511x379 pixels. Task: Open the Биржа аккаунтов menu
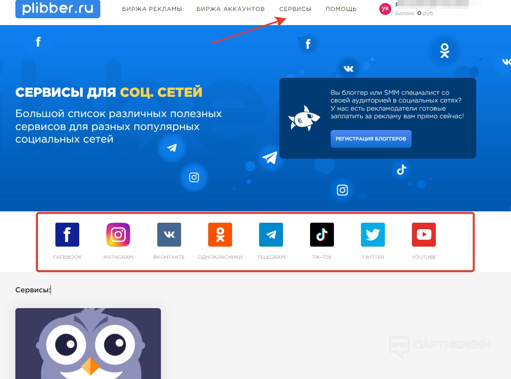(230, 9)
